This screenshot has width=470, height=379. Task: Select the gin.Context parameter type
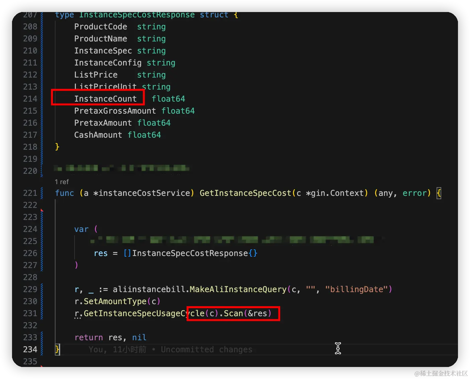(x=337, y=193)
